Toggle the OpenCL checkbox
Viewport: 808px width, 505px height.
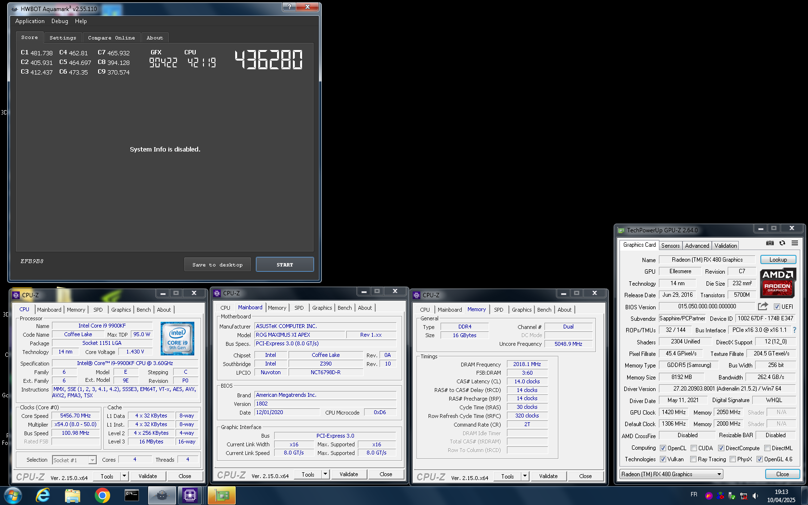pyautogui.click(x=663, y=448)
